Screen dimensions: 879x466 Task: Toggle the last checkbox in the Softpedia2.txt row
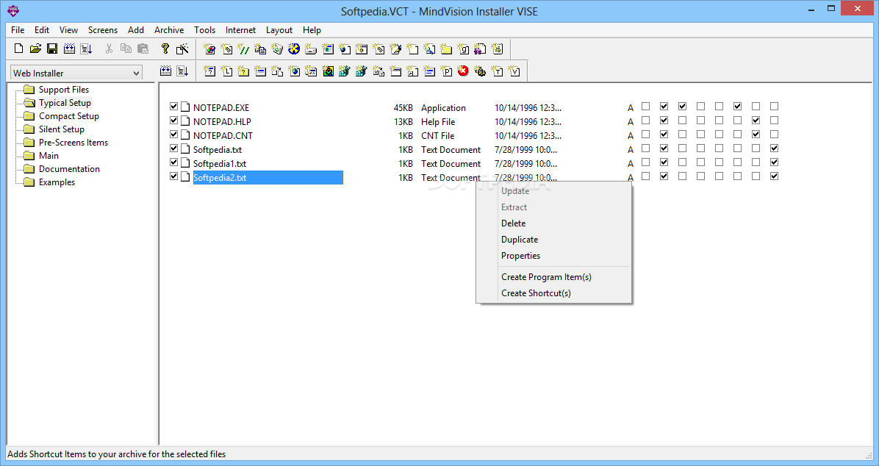pos(774,176)
